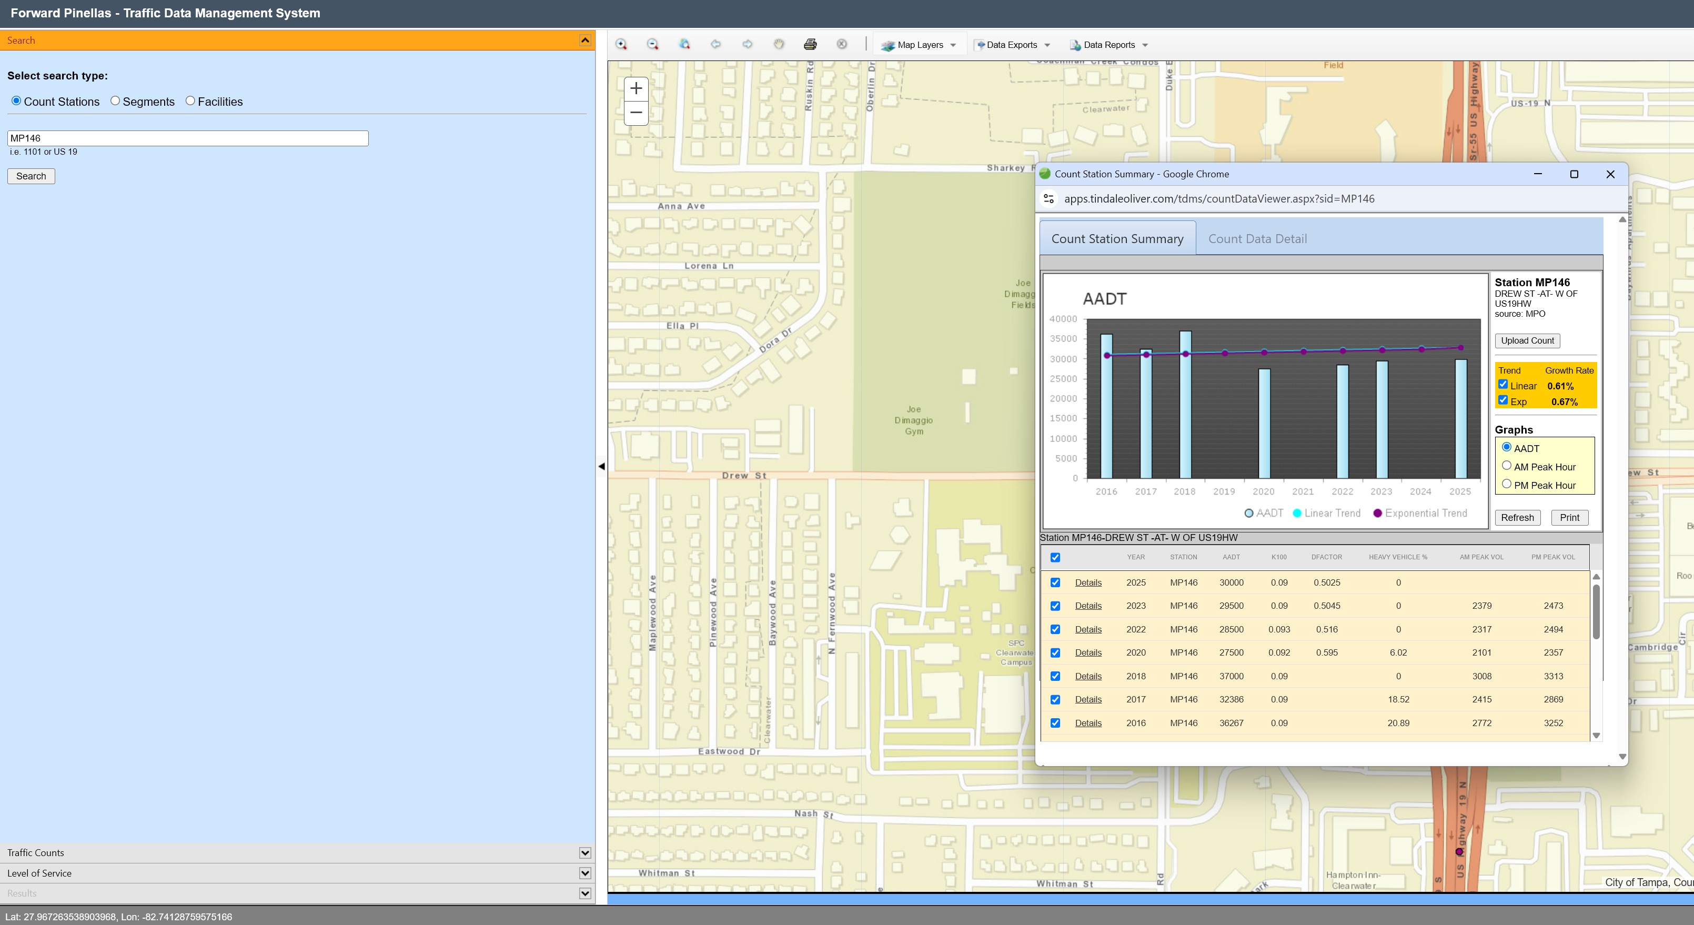This screenshot has width=1694, height=925.
Task: Open Details link for year 2018
Action: click(1088, 676)
